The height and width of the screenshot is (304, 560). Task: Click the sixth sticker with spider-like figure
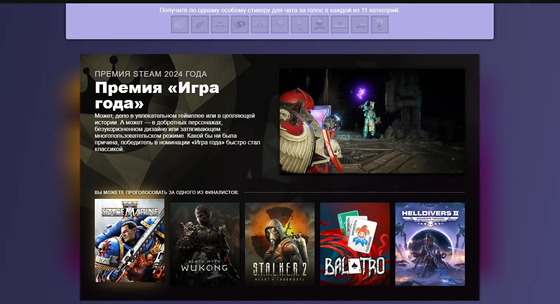[280, 24]
